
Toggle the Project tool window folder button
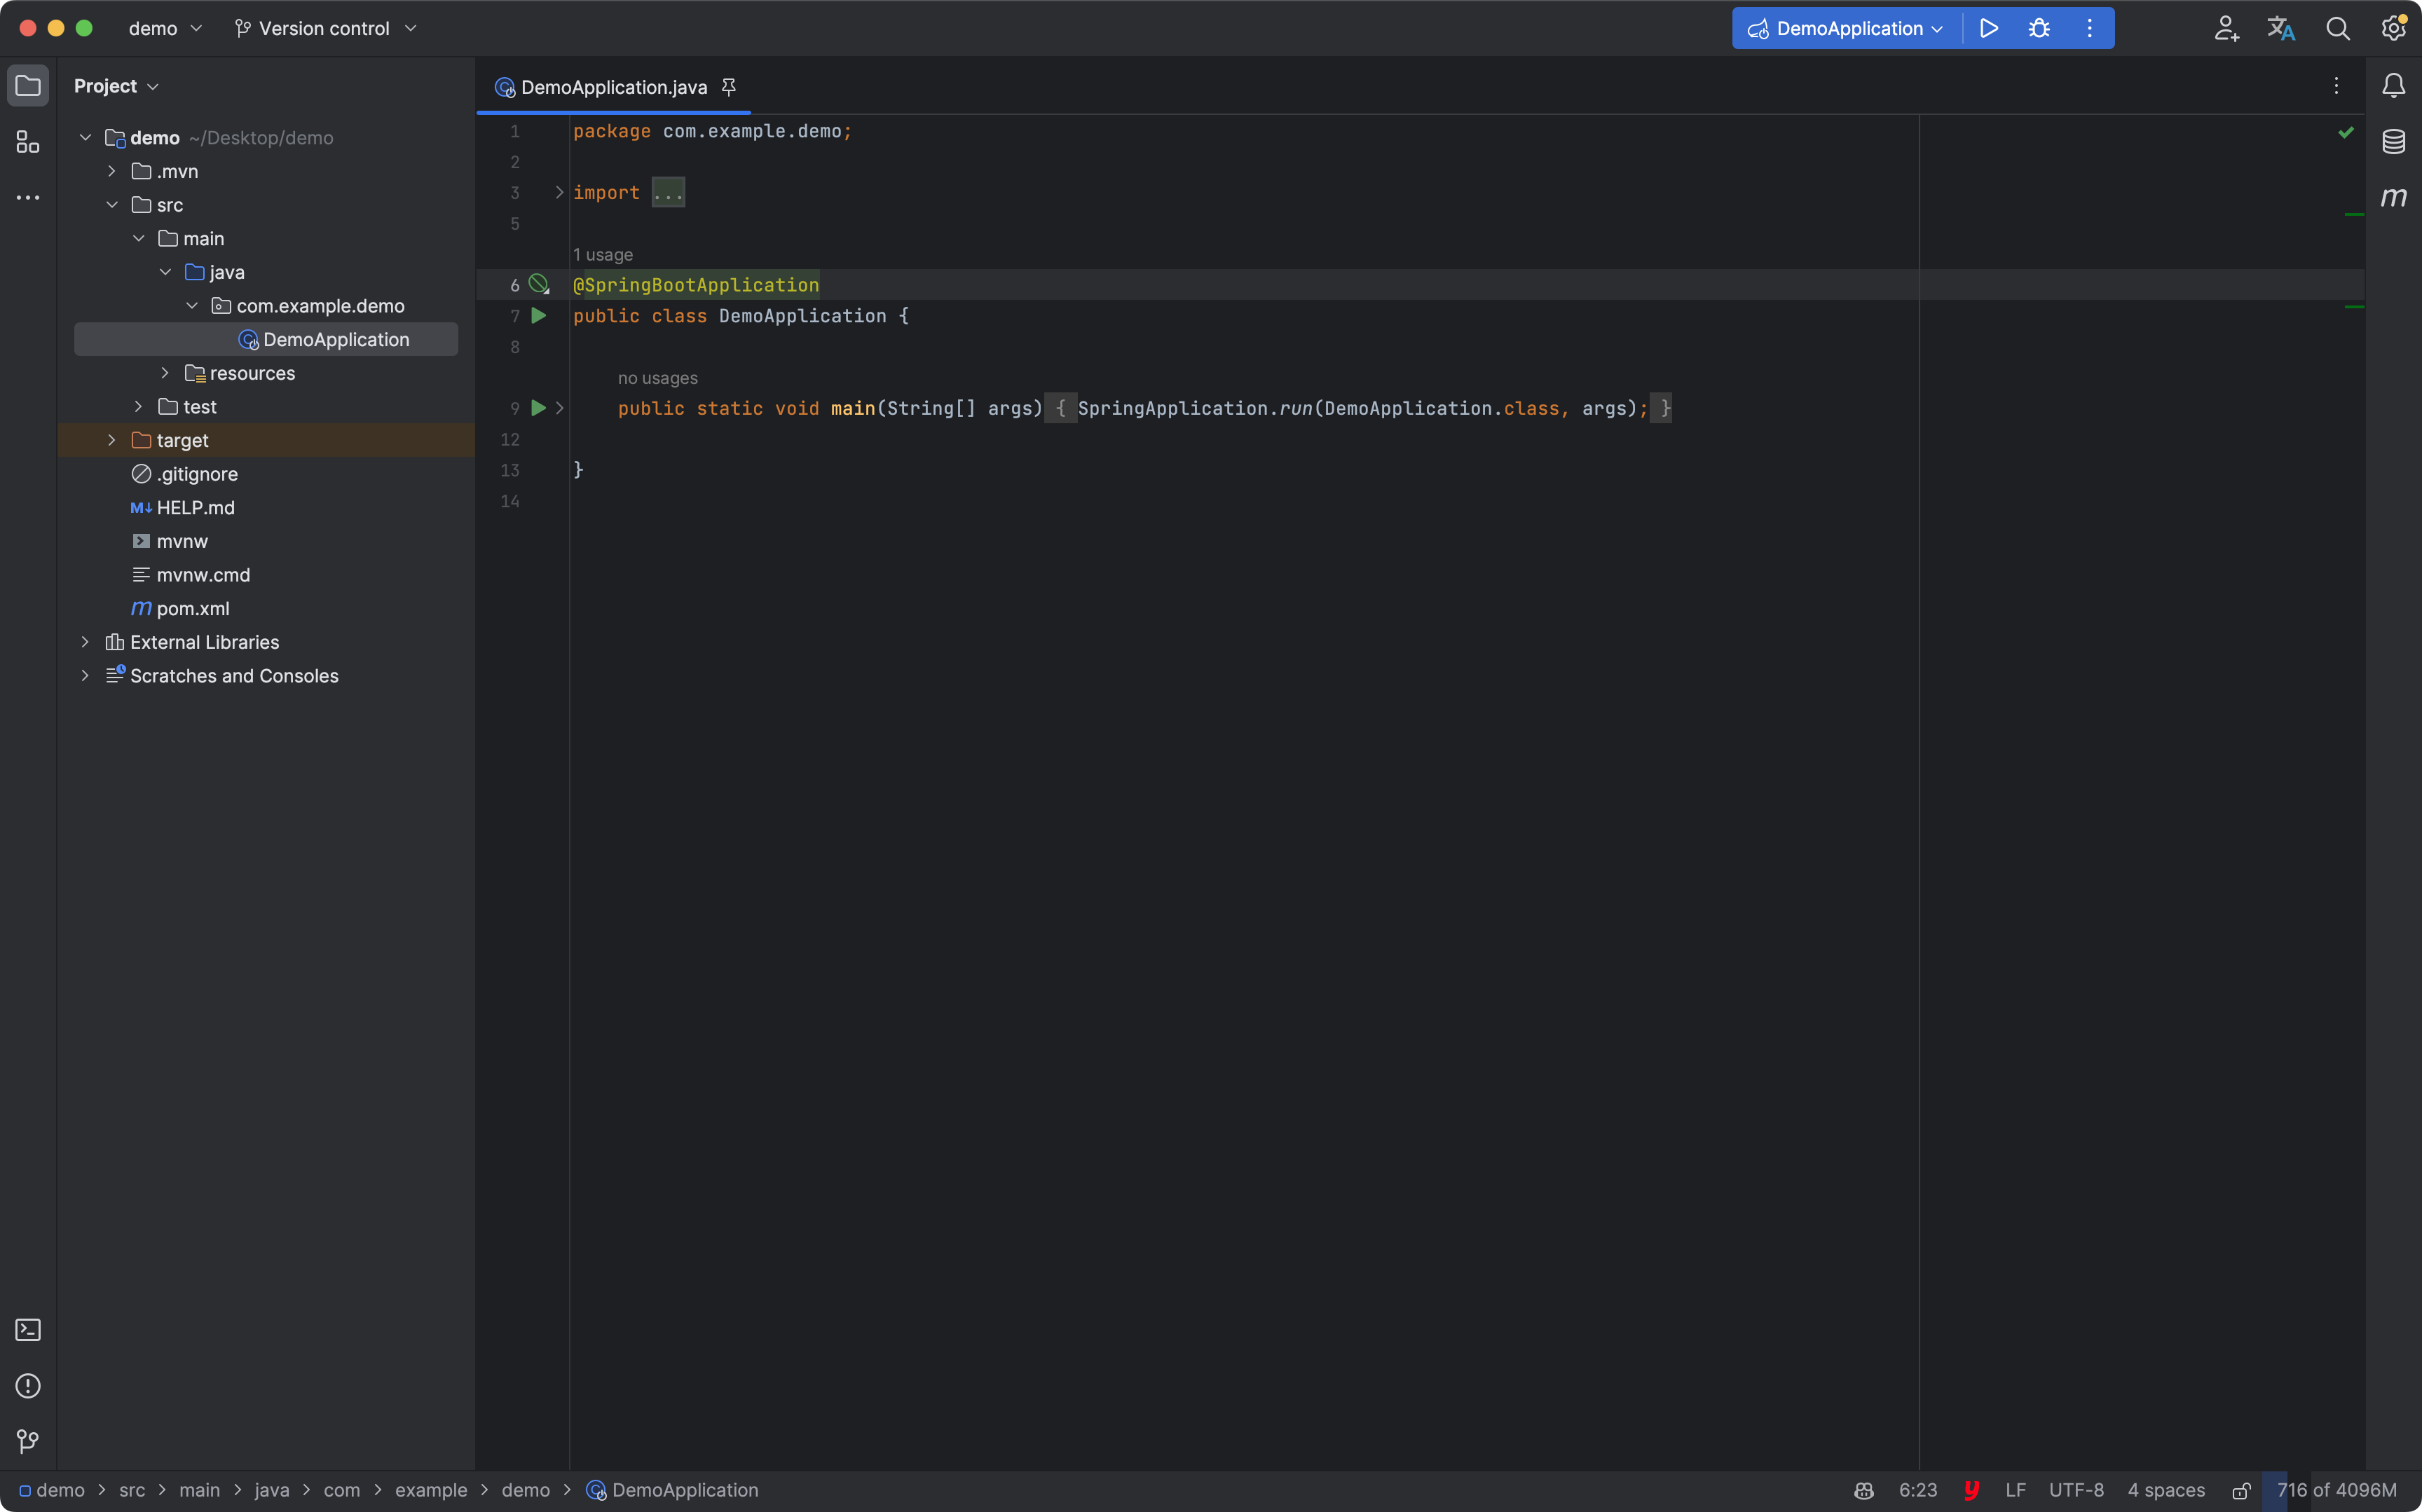point(28,86)
